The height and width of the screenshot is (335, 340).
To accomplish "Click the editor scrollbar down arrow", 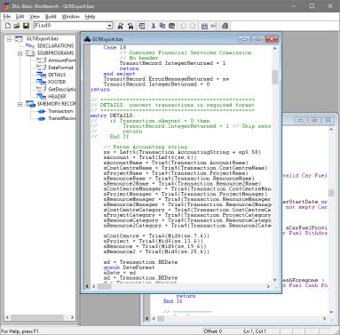I will point(275,280).
